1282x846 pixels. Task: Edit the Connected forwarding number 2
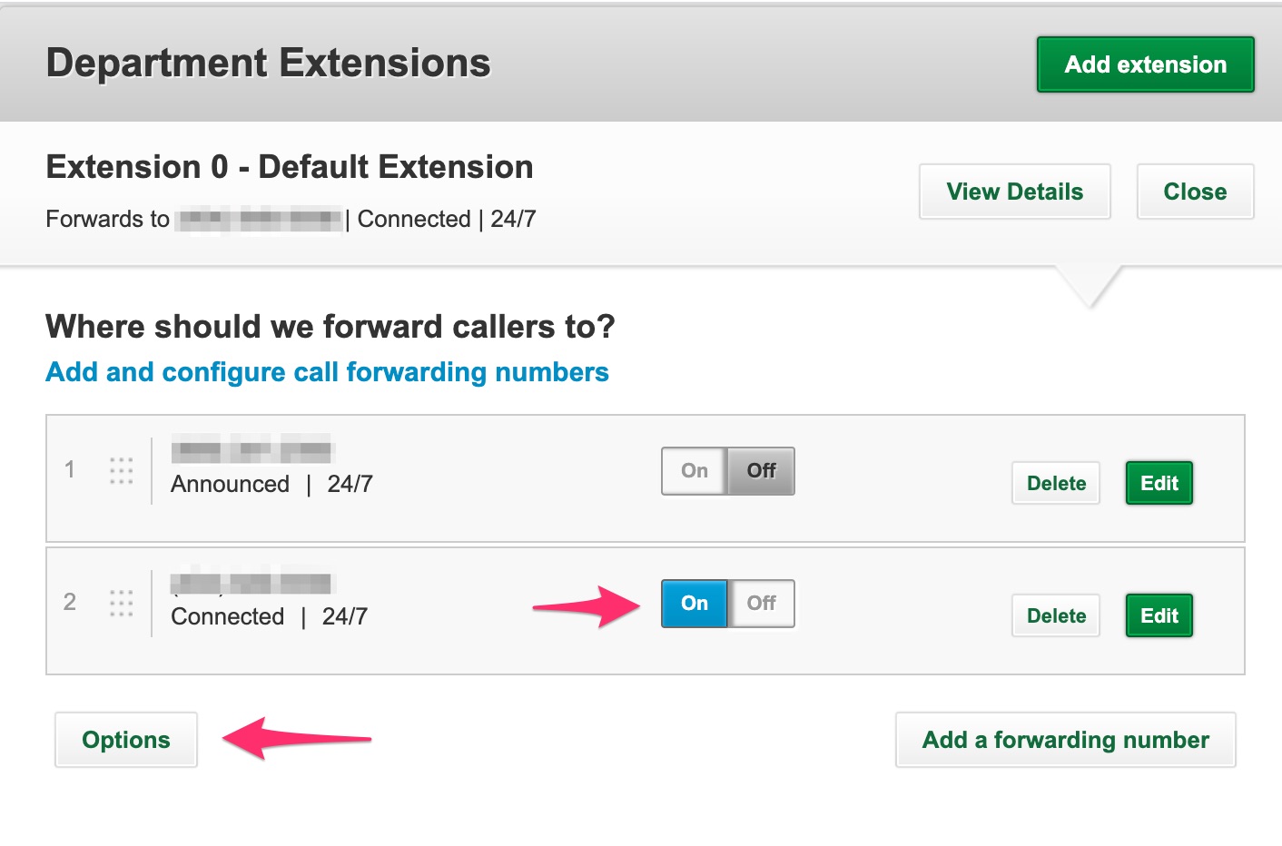[1159, 615]
